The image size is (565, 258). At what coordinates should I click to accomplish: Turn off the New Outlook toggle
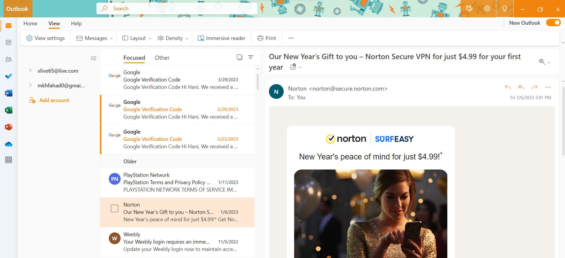553,23
